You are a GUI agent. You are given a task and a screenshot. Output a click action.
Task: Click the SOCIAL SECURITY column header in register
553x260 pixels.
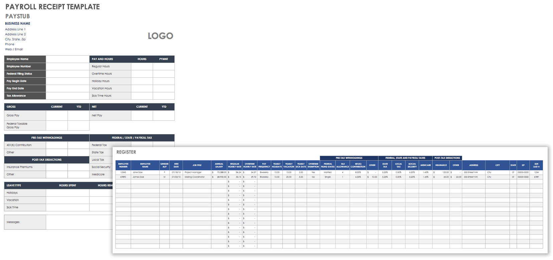pos(412,165)
